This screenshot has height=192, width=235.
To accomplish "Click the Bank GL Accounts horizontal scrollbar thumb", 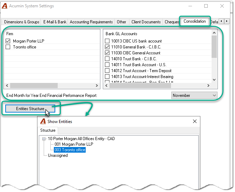I will click(140, 86).
